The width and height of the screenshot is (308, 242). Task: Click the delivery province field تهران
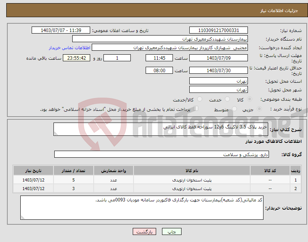pyautogui.click(x=219, y=81)
